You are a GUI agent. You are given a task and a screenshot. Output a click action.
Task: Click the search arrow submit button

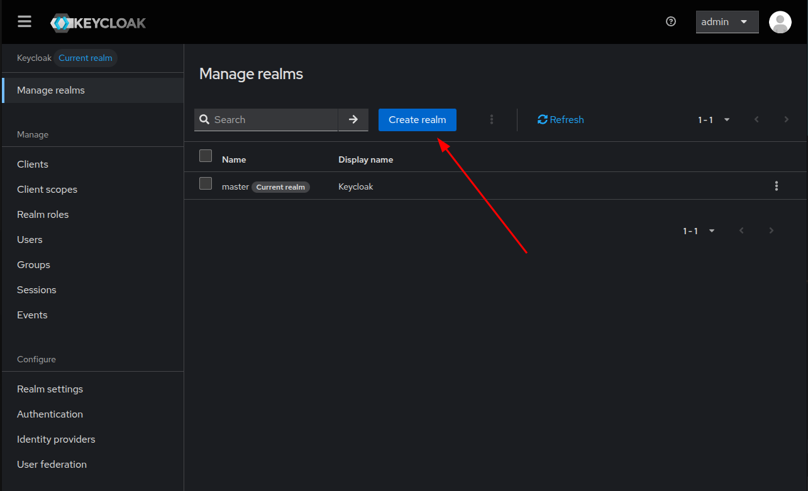point(353,120)
